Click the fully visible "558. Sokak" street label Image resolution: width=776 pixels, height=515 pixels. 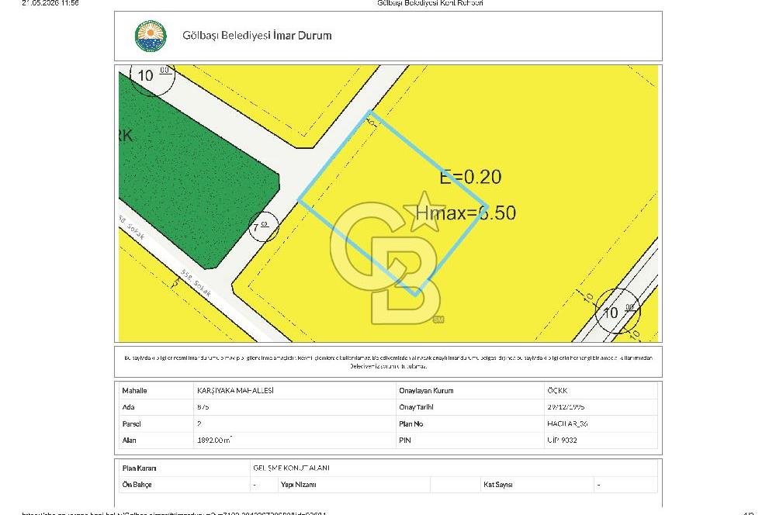[196, 283]
